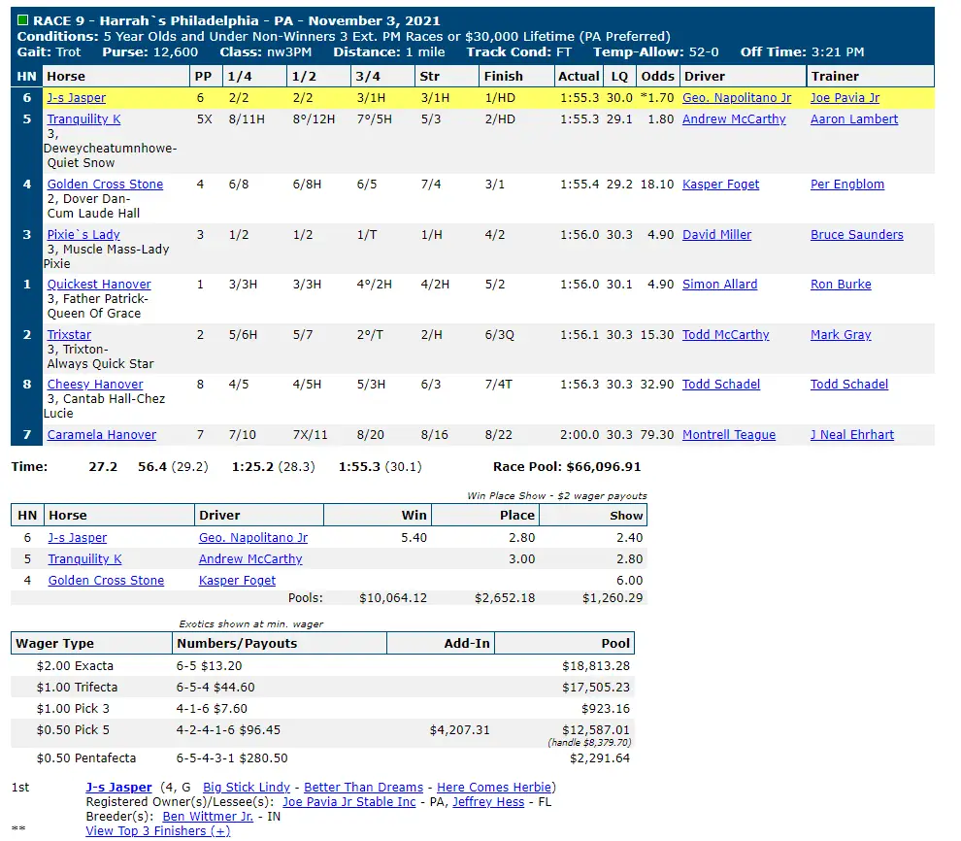This screenshot has height=841, width=961.
Task: Open Andrew McCarthy in payouts table
Action: pos(250,559)
